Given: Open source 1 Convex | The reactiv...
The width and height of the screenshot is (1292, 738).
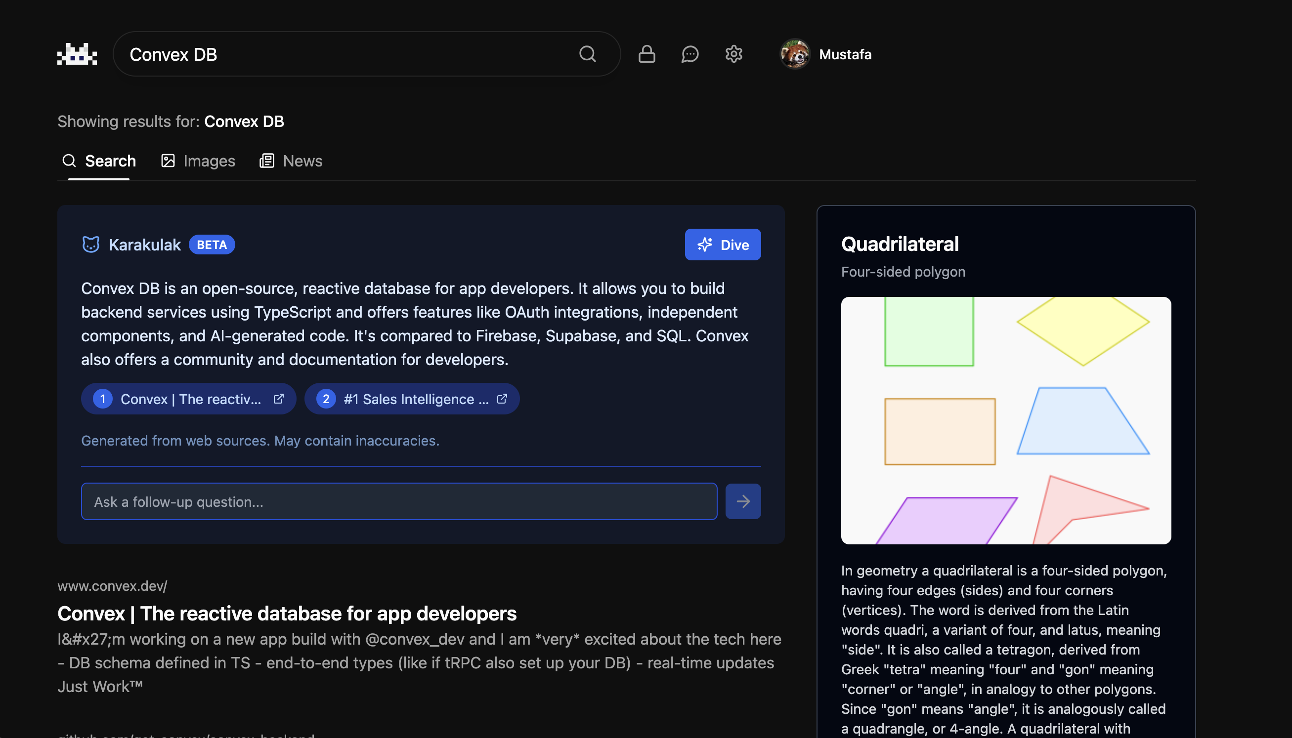Looking at the screenshot, I should (x=189, y=399).
